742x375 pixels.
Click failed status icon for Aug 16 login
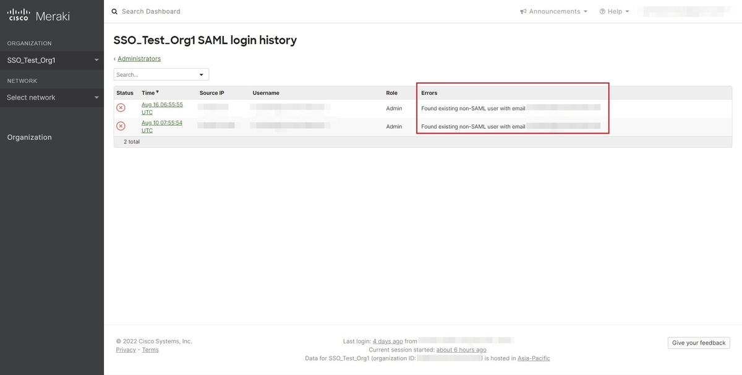(121, 108)
